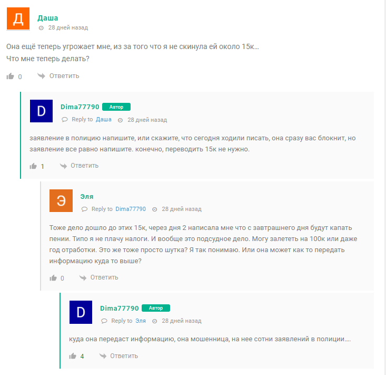Like Эля's comment with thumbs-up icon
386x375 pixels.
(x=53, y=278)
